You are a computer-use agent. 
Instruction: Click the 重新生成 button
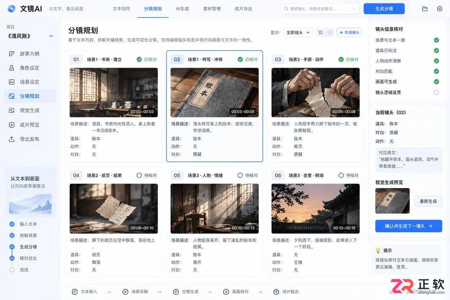pos(428,201)
